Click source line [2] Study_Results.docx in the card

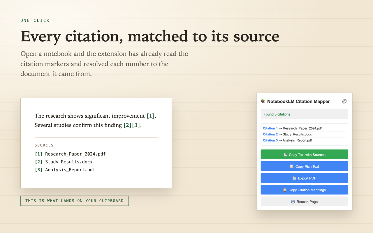(x=64, y=162)
